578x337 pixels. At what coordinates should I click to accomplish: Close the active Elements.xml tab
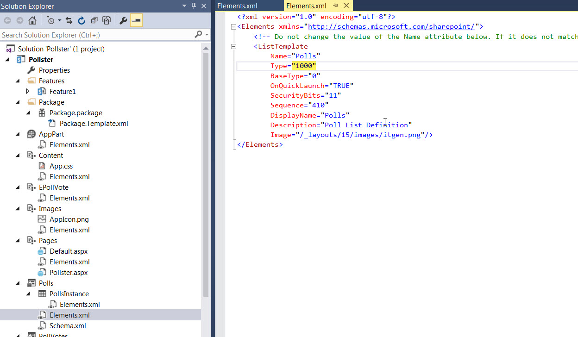pyautogui.click(x=346, y=6)
